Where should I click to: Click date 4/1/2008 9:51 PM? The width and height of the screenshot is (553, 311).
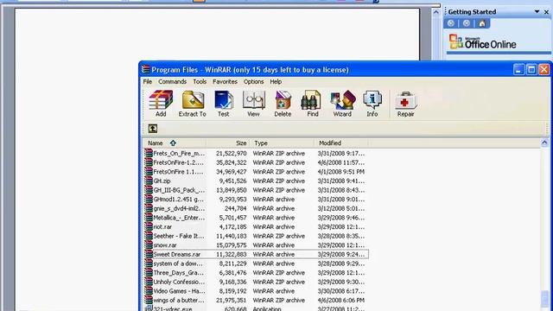341,172
